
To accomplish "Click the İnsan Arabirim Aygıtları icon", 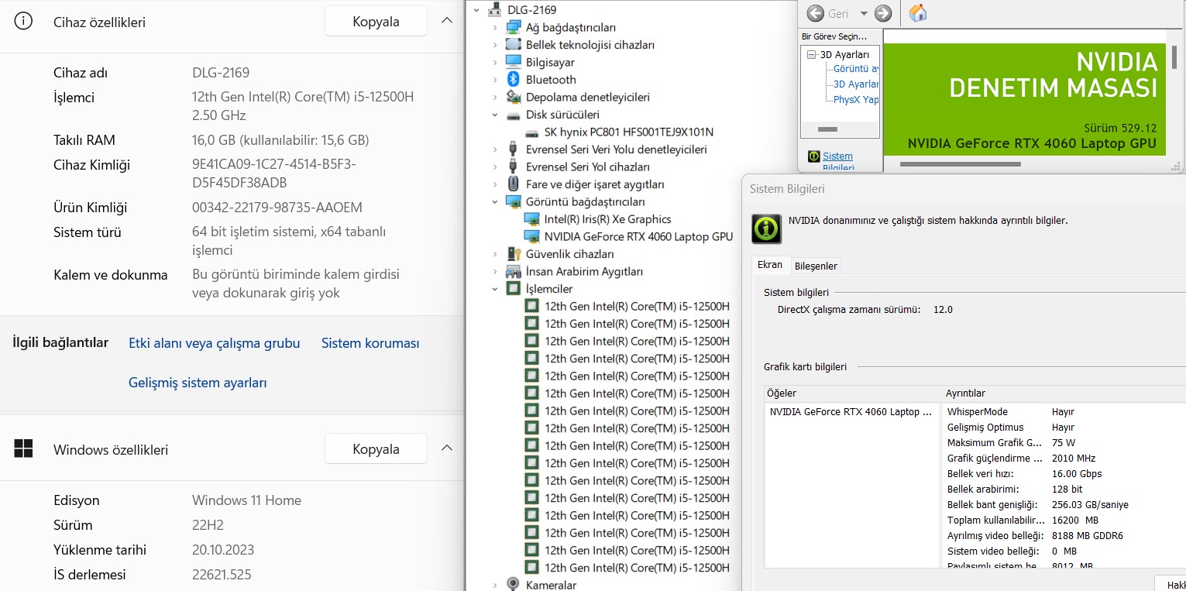I will 513,271.
